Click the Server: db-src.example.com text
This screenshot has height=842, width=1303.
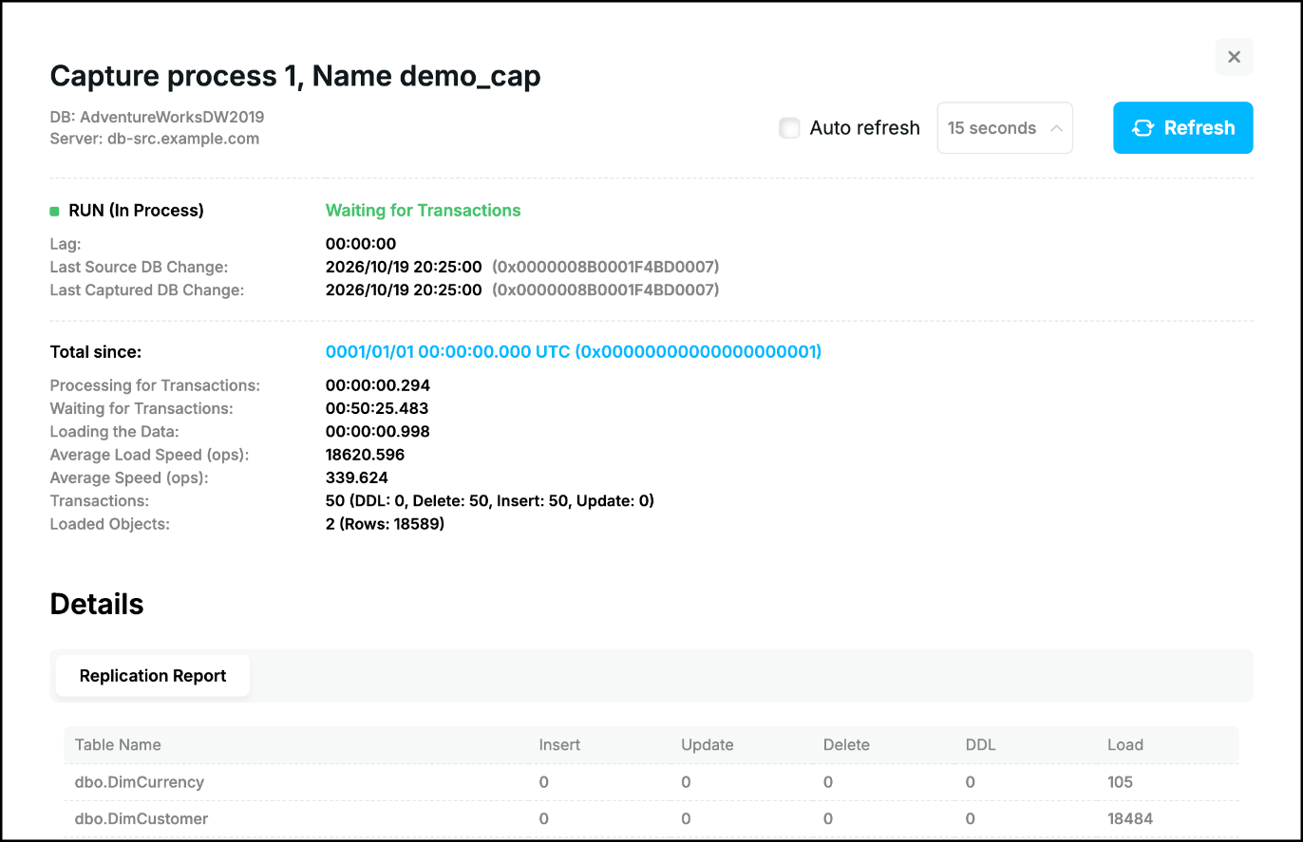pyautogui.click(x=155, y=139)
